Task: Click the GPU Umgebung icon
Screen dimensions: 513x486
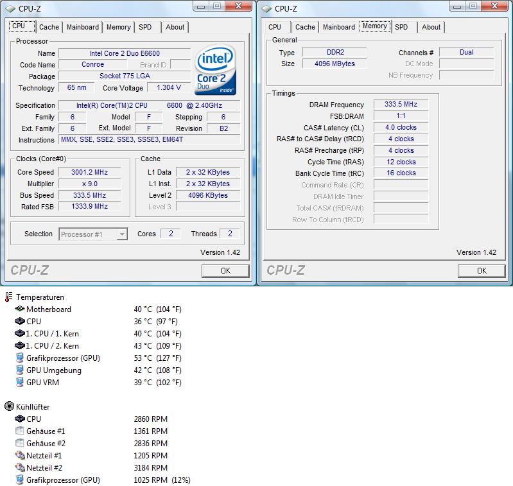Action: (x=20, y=370)
